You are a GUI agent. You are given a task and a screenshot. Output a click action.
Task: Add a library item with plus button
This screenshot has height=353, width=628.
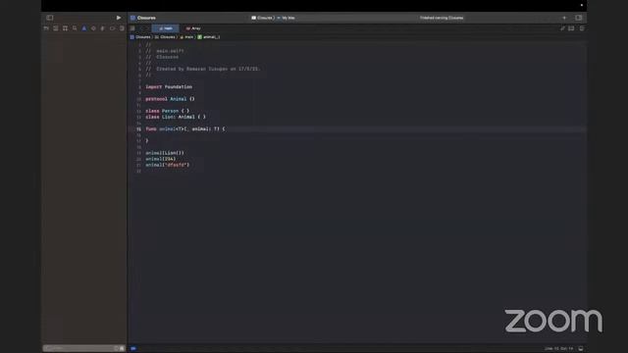(x=564, y=18)
